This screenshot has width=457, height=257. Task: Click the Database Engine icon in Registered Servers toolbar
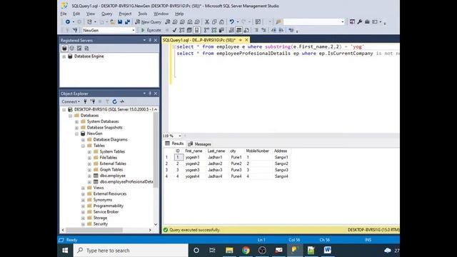pos(64,49)
